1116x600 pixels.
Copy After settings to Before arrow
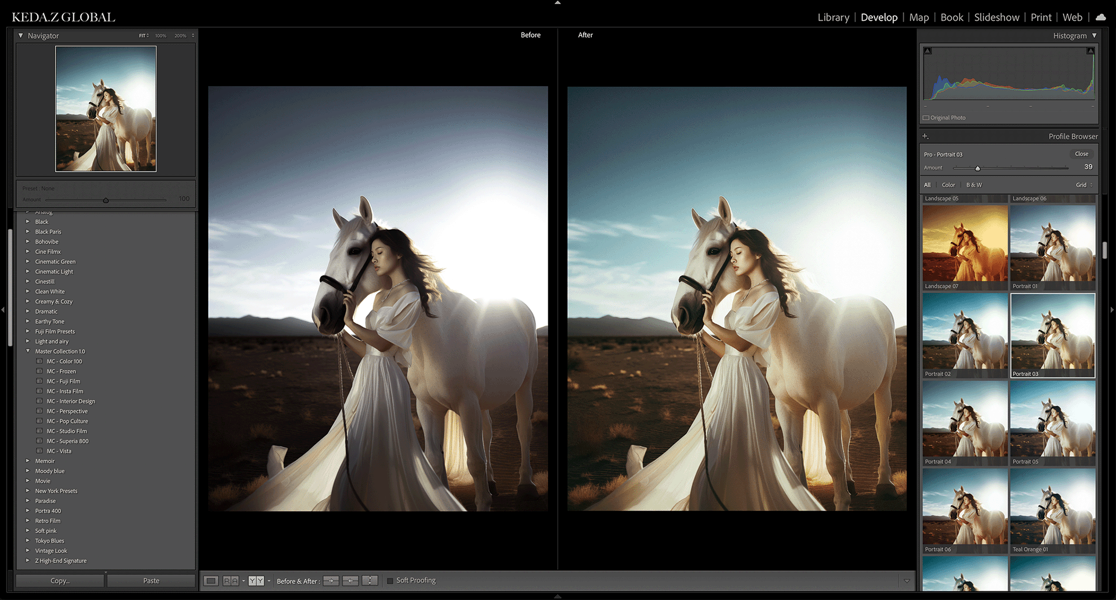[x=350, y=581]
